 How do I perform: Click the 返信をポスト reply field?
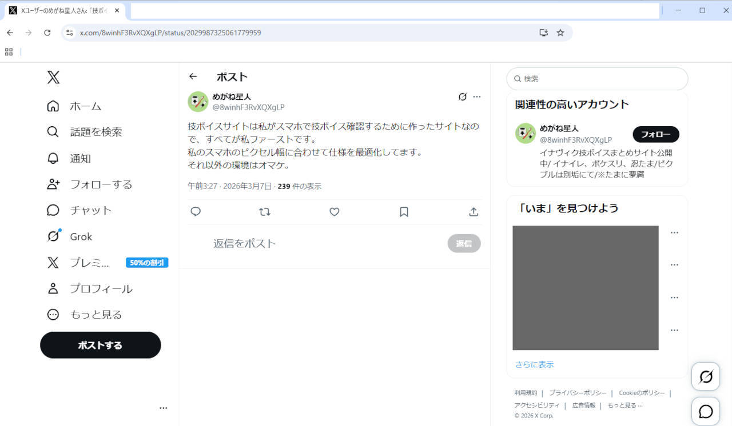(326, 243)
